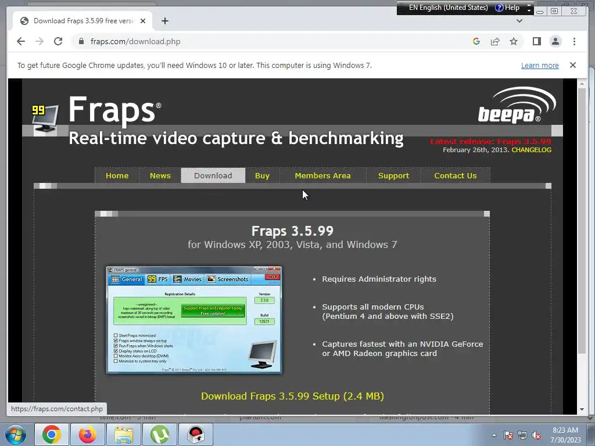Click the browser forward arrow
The width and height of the screenshot is (595, 446).
[x=40, y=41]
